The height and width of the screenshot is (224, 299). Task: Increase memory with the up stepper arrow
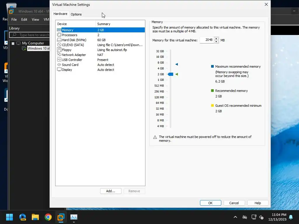(216, 39)
